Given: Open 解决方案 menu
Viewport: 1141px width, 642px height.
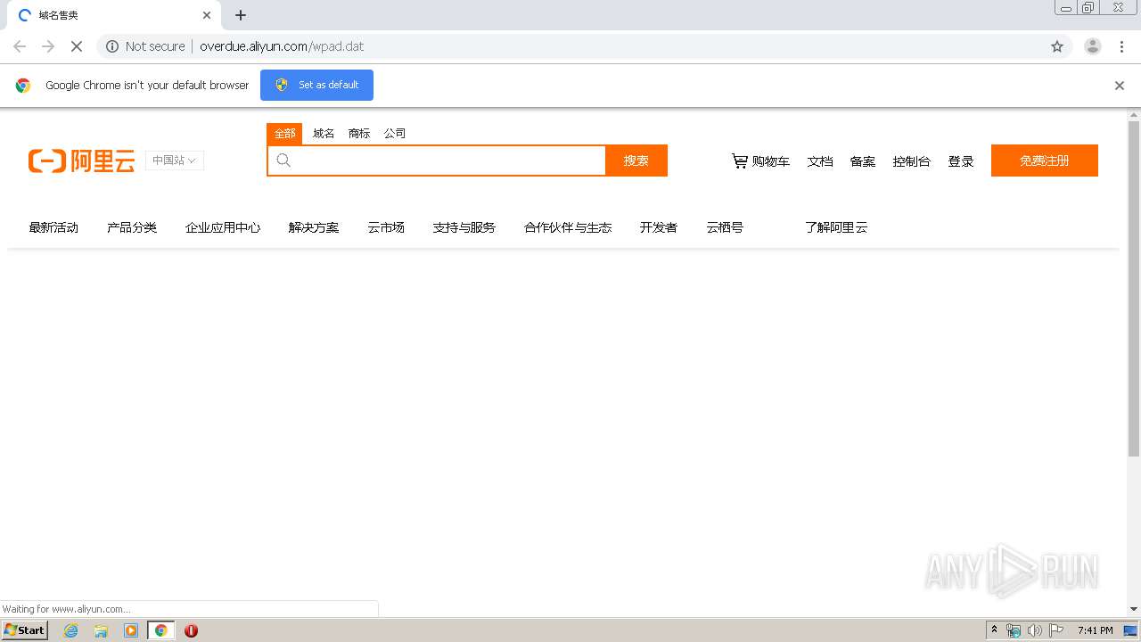Looking at the screenshot, I should point(314,227).
